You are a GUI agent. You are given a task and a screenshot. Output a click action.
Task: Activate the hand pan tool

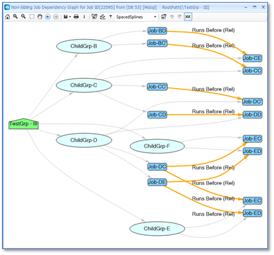coord(40,17)
